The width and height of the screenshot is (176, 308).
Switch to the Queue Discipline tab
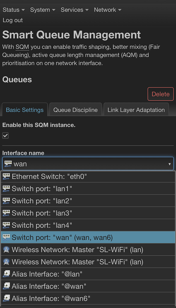pyautogui.click(x=75, y=110)
